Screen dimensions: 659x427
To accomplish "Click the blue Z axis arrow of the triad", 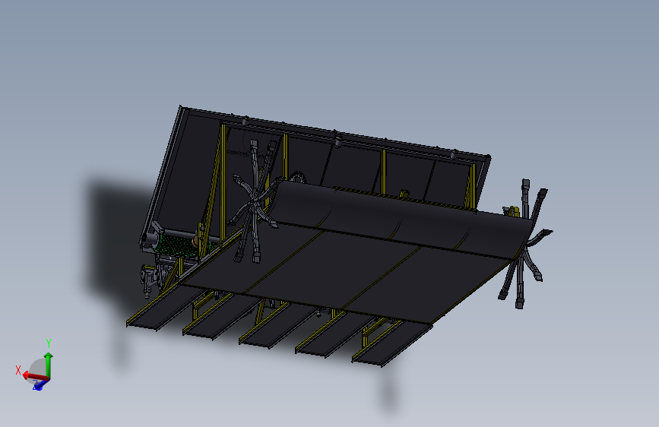I will [x=40, y=384].
